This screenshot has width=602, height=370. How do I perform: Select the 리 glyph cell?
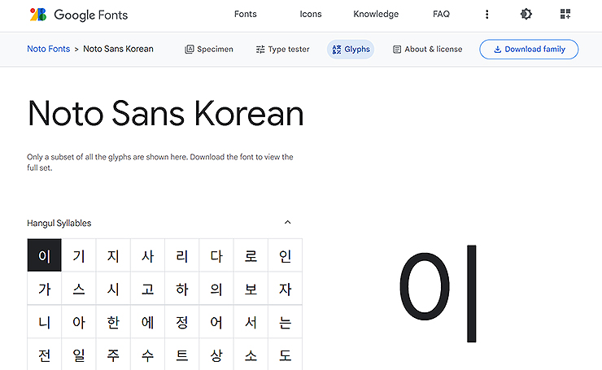[x=182, y=255]
